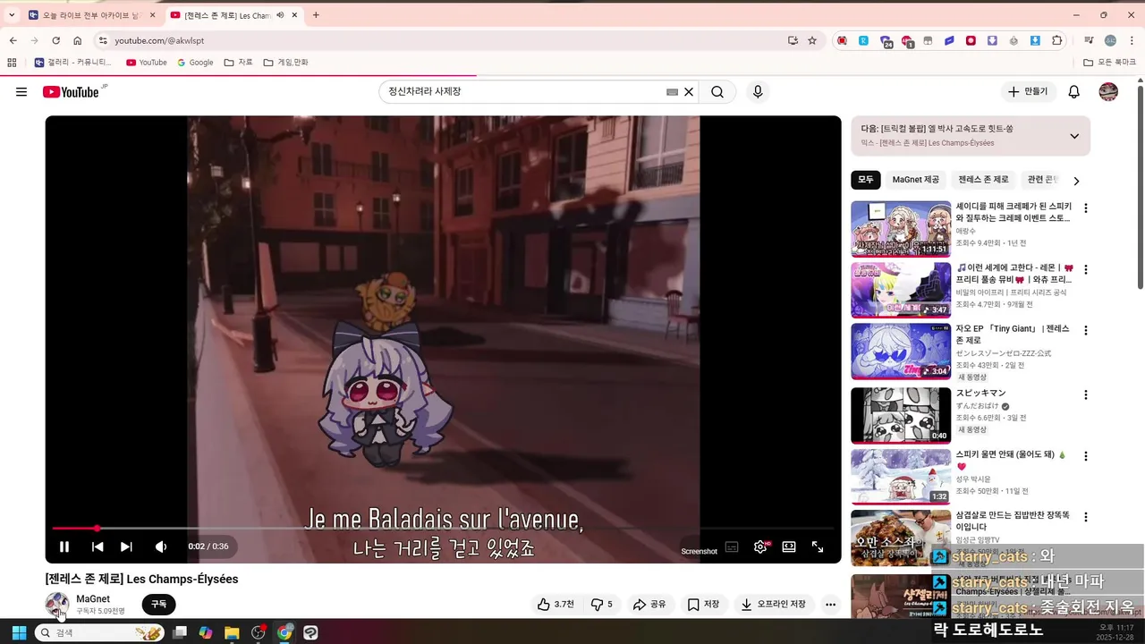
Task: Share the video with 공유
Action: click(649, 605)
